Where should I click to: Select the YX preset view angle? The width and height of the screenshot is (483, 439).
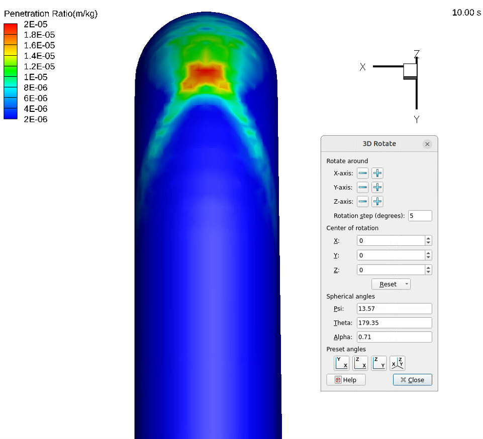click(x=341, y=363)
